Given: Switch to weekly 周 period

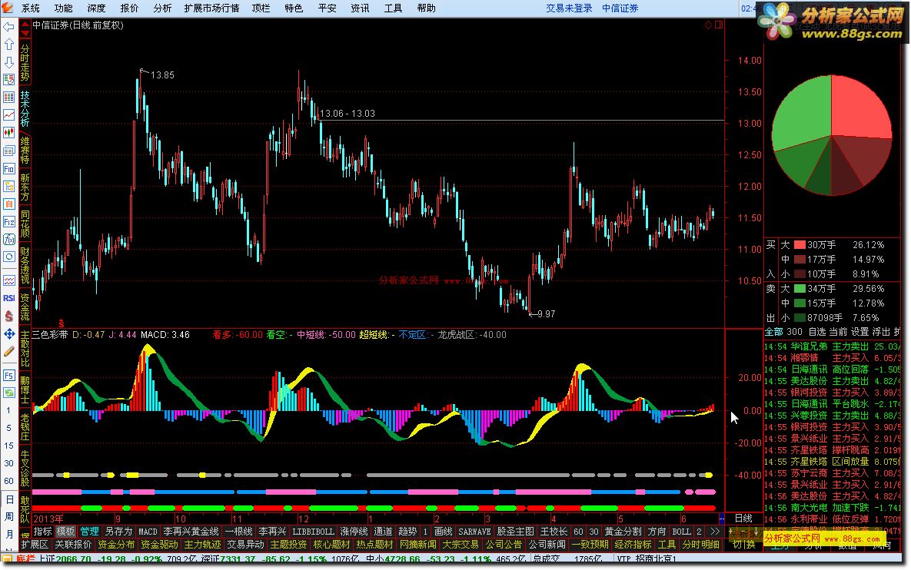Looking at the screenshot, I should pos(8,516).
